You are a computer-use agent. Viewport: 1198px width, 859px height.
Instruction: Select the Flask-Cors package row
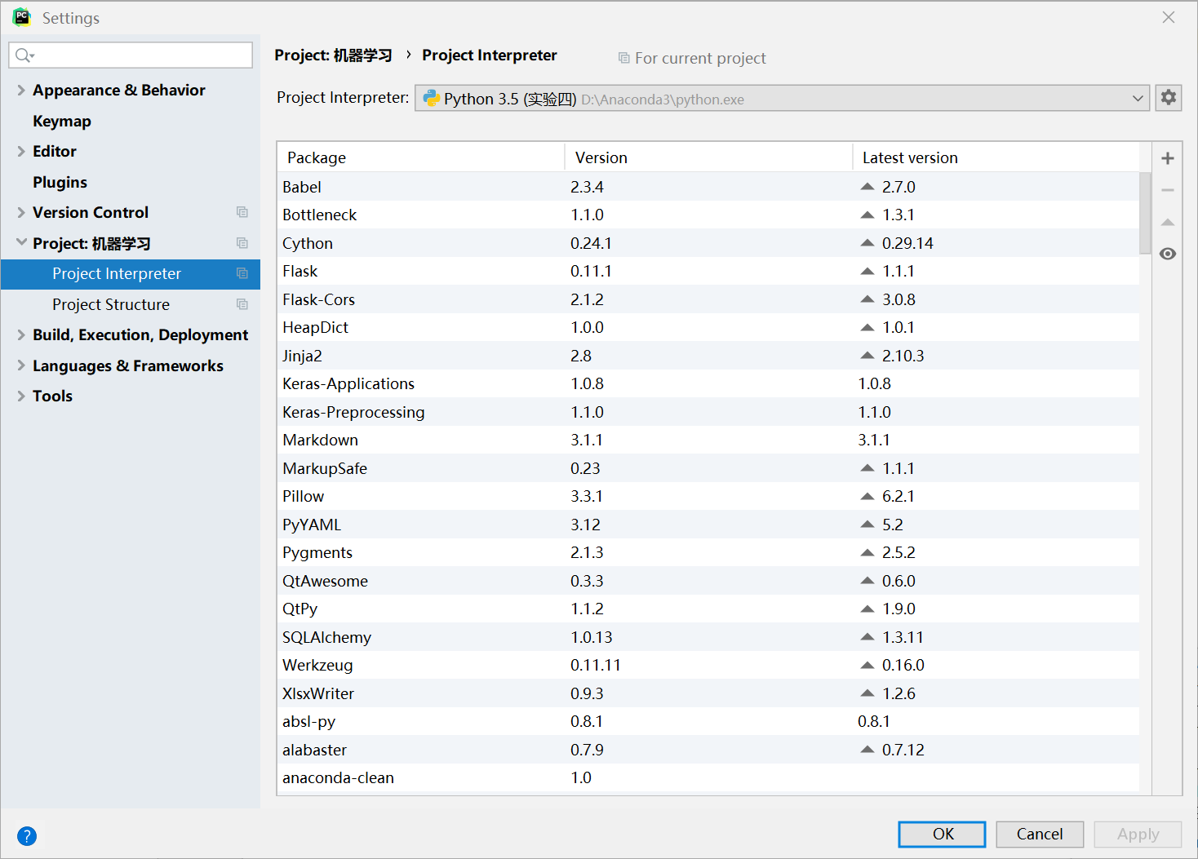tap(708, 299)
